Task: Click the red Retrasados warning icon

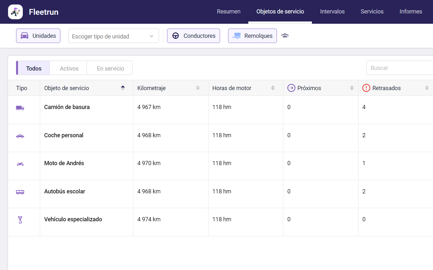Action: [x=366, y=88]
